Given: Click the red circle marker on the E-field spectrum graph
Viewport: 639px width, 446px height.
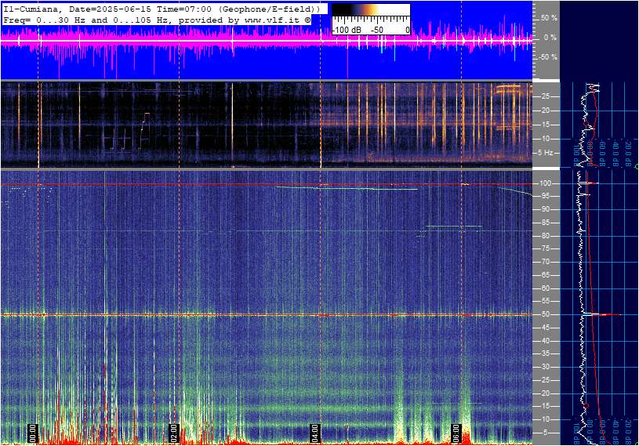Looking at the screenshot, I should tap(586, 406).
